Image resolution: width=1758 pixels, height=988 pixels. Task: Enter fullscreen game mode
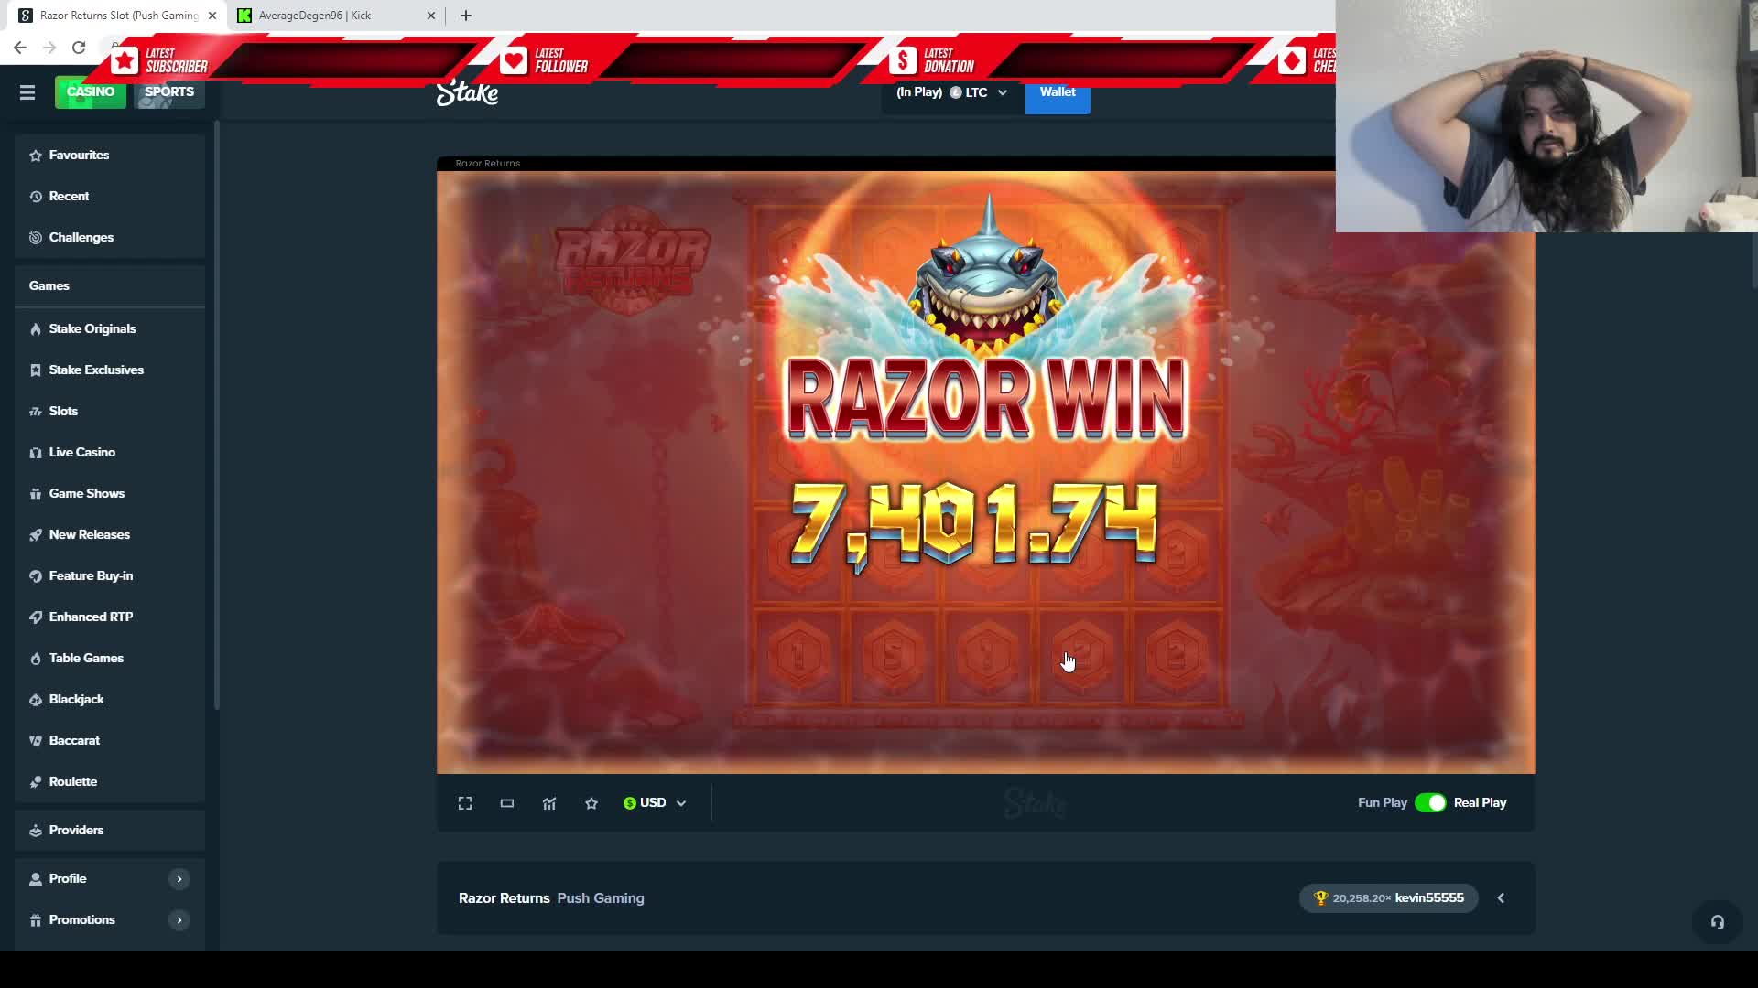(x=465, y=803)
